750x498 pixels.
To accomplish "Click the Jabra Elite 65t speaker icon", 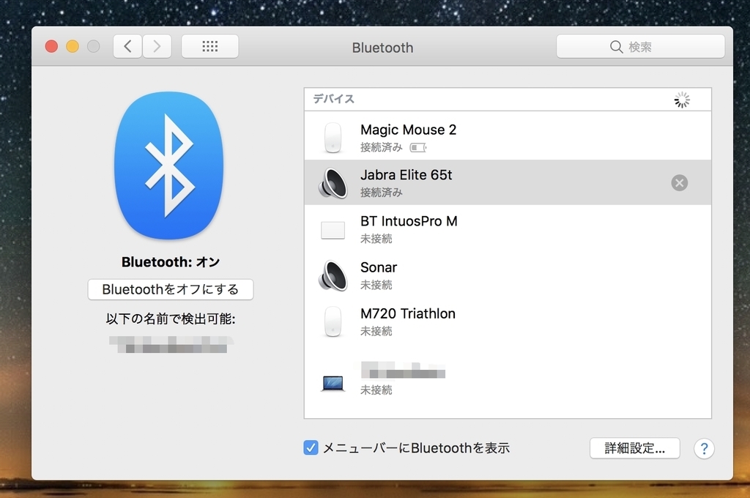I will coord(333,183).
